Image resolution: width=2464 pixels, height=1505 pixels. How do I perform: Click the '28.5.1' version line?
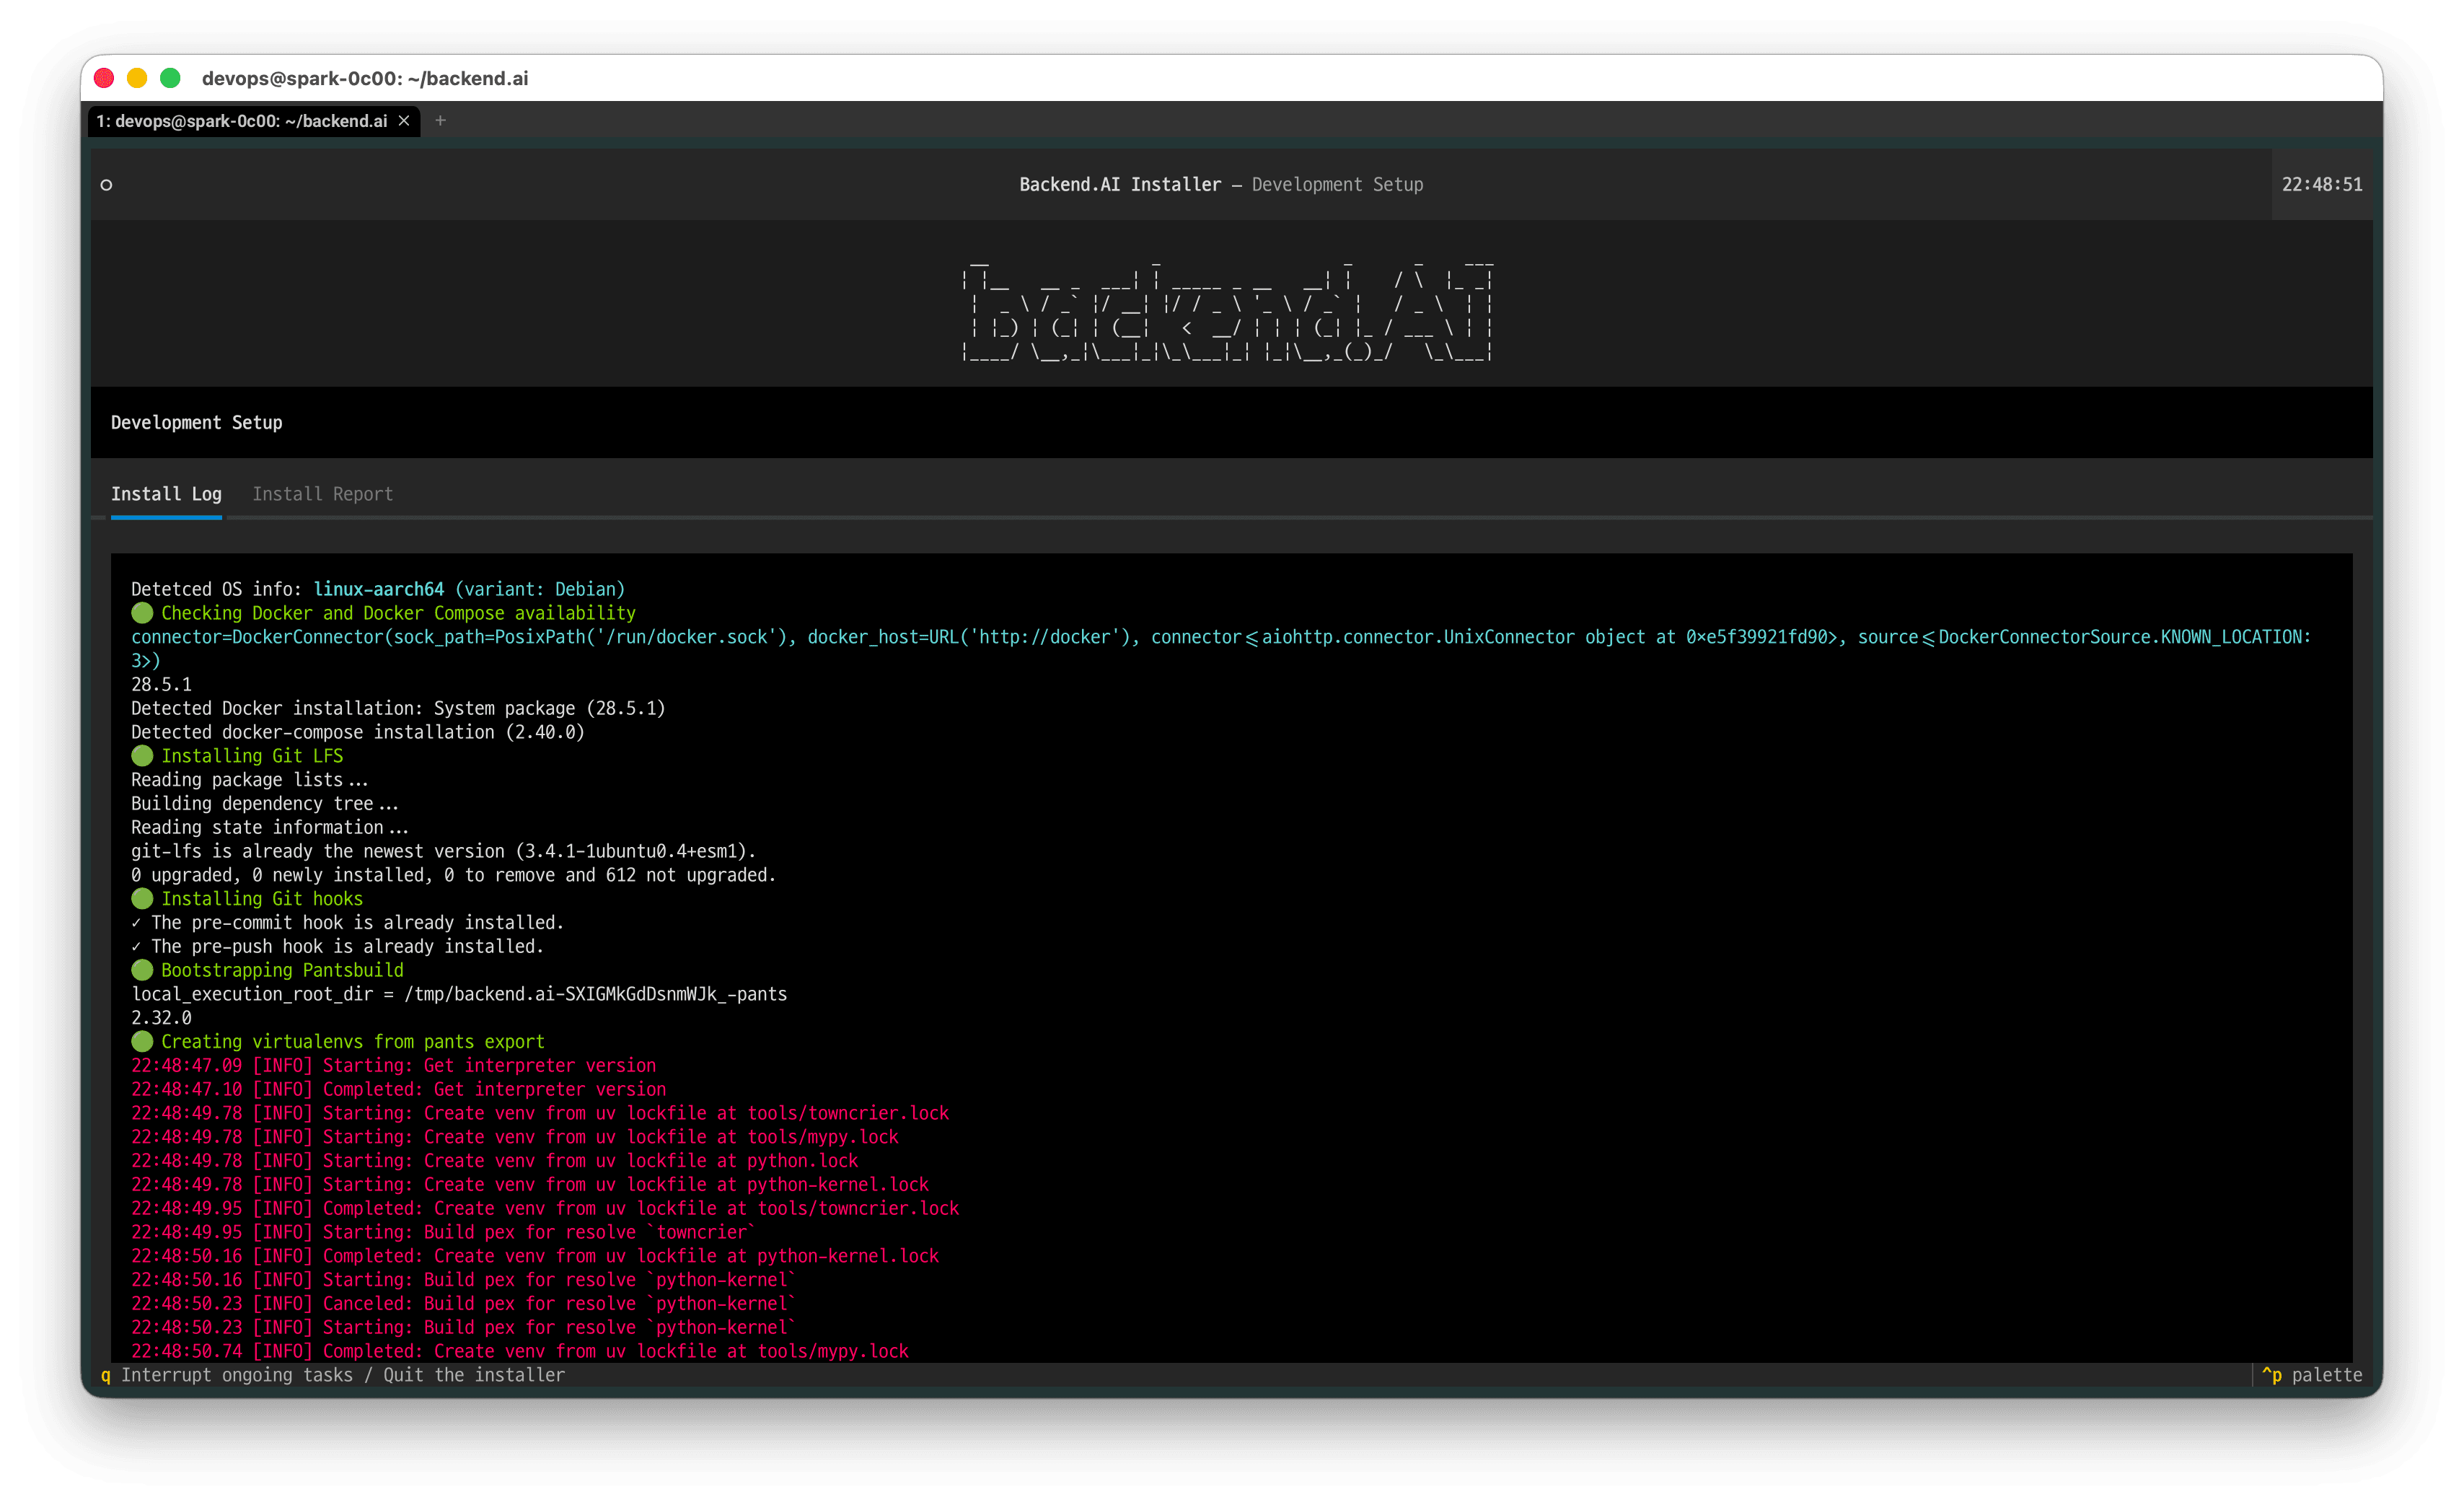tap(161, 685)
